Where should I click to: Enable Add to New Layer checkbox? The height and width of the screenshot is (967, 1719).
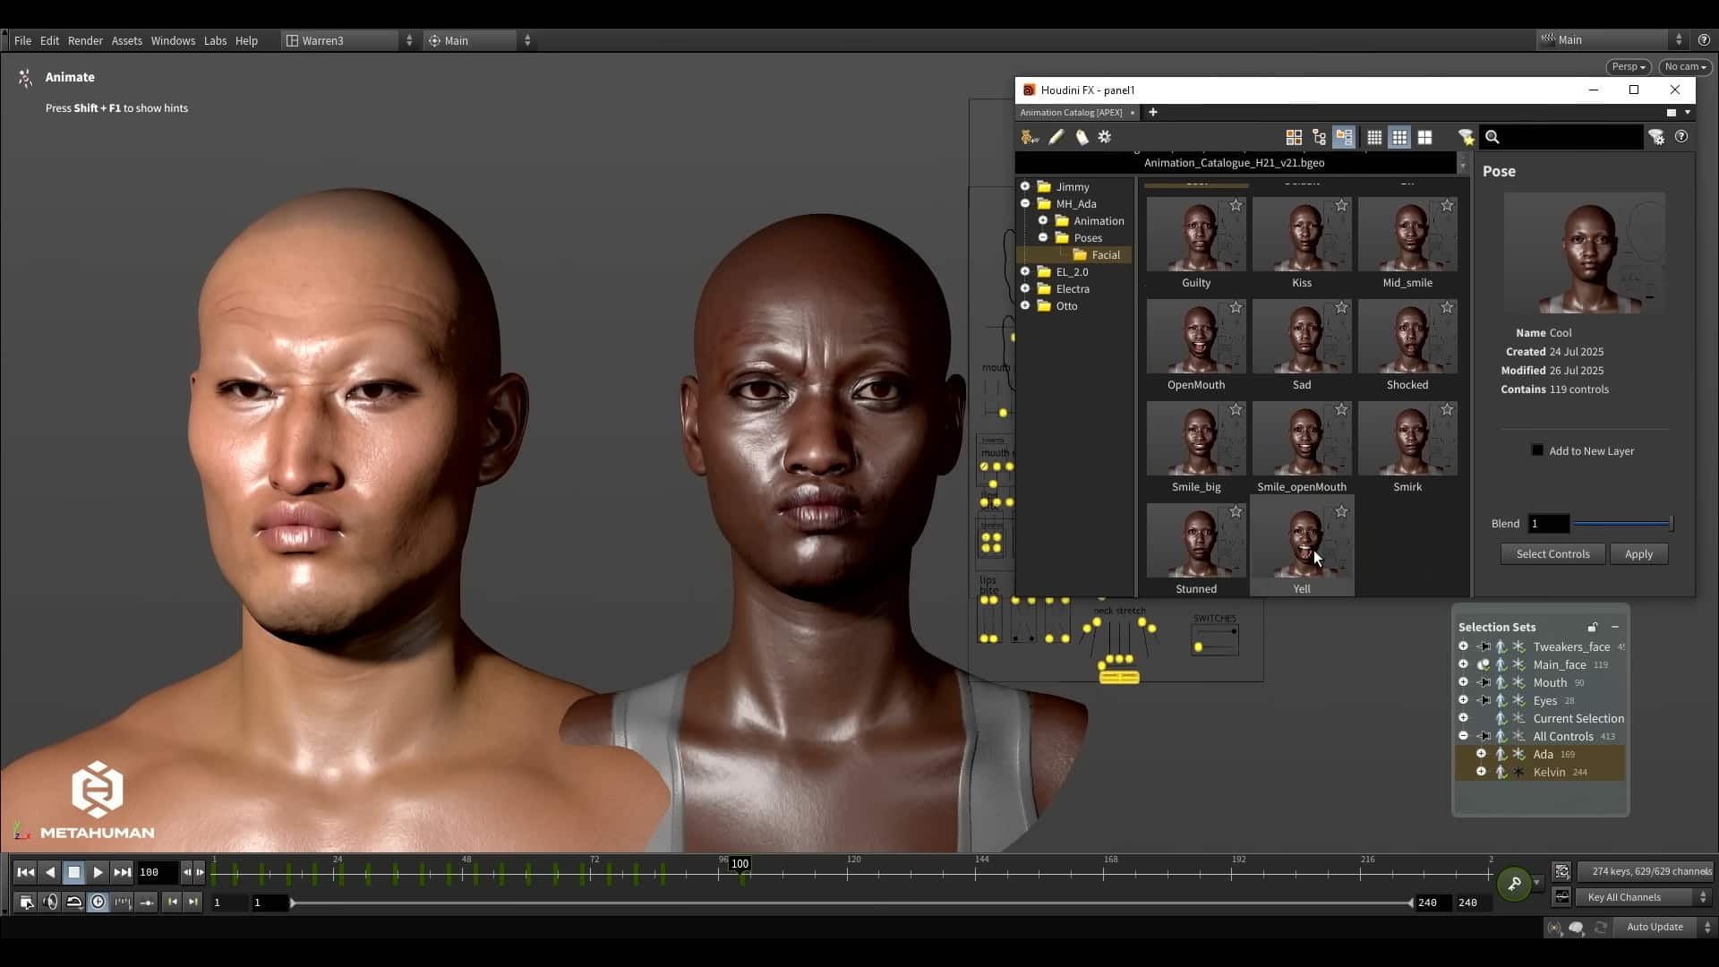tap(1536, 450)
